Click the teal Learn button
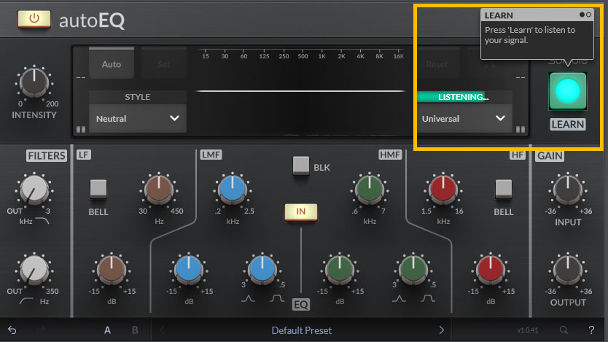The height and width of the screenshot is (342, 608). [568, 91]
